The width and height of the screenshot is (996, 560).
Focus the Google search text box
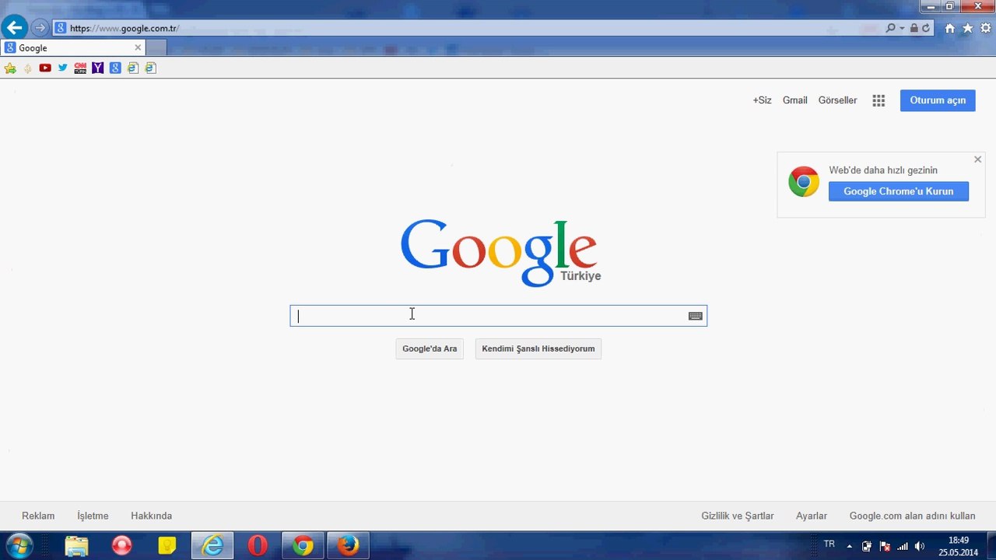498,316
